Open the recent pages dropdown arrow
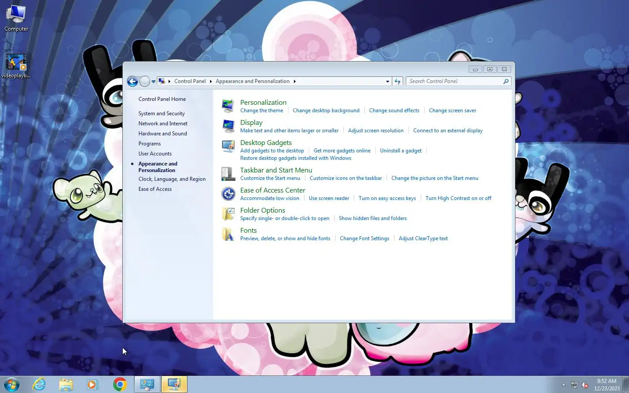This screenshot has height=393, width=629. pyautogui.click(x=153, y=81)
